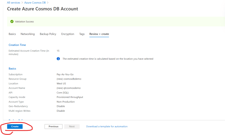The width and height of the screenshot is (225, 135).
Task: Switch to the Networking tab
Action: (x=28, y=34)
